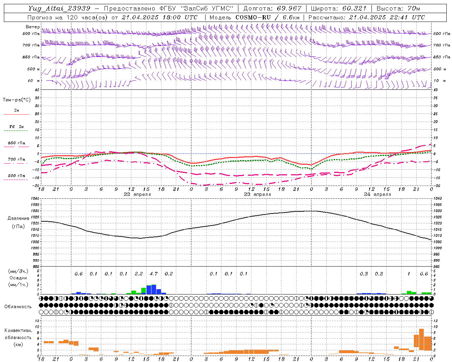Click the 500 гПа temperature legend entry
Screen dimensions: 452x362
[16, 176]
